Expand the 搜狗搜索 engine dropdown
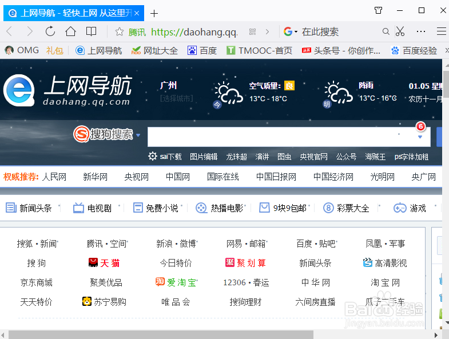 tap(138, 135)
